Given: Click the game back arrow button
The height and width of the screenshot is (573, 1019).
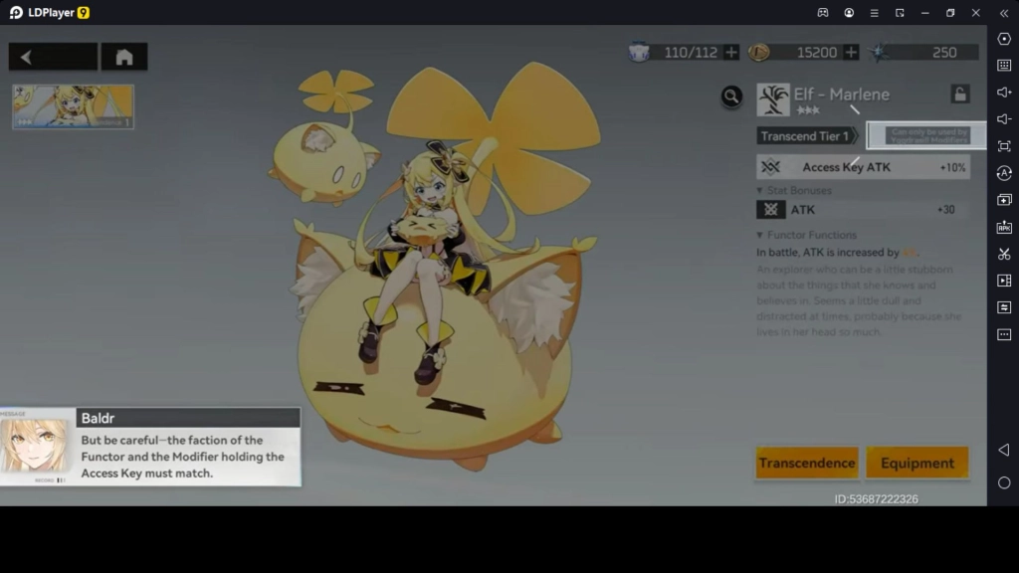Looking at the screenshot, I should (53, 57).
